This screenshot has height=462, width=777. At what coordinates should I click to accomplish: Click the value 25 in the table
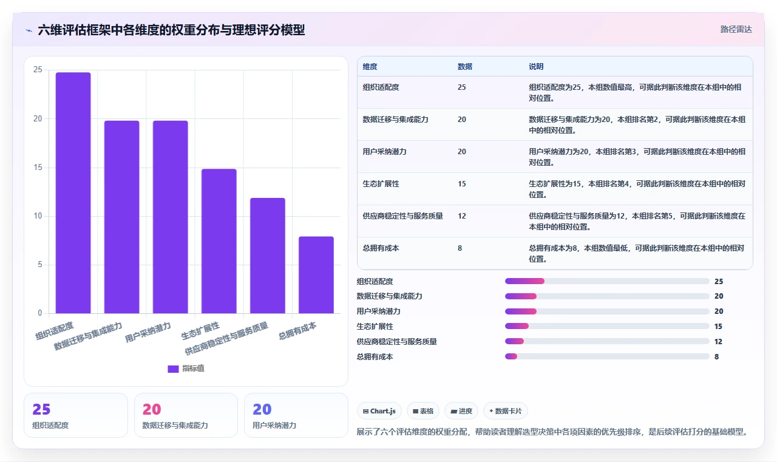[x=462, y=87]
